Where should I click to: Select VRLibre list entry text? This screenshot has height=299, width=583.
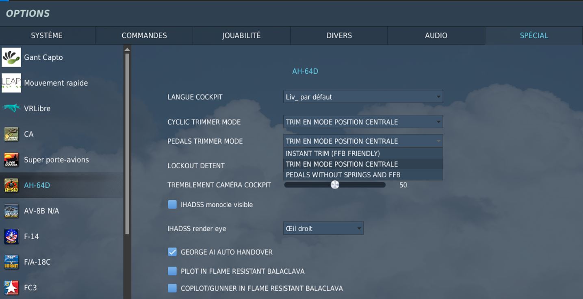point(37,108)
